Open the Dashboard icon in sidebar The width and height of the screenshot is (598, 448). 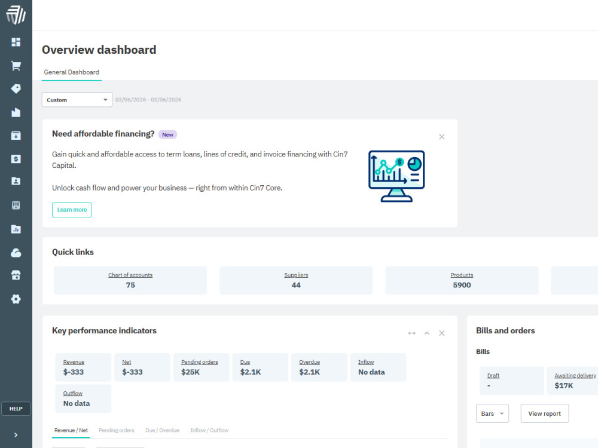tap(16, 42)
